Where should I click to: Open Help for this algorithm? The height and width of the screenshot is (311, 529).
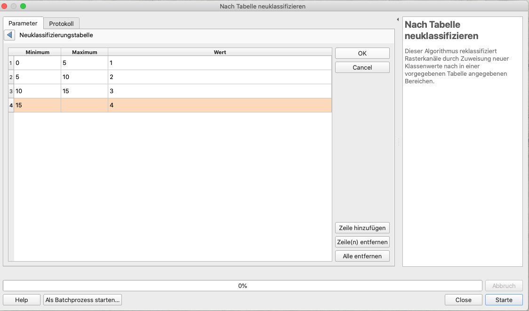pyautogui.click(x=22, y=300)
